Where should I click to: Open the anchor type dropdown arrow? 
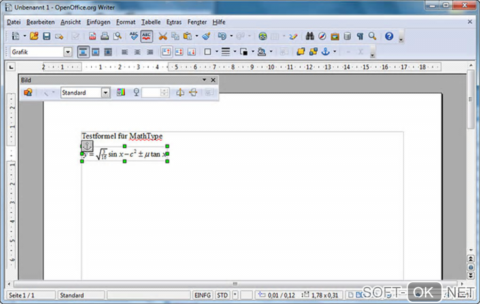[x=335, y=52]
